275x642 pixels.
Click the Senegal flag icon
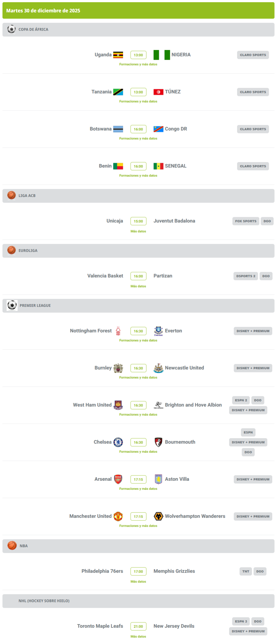coord(158,166)
